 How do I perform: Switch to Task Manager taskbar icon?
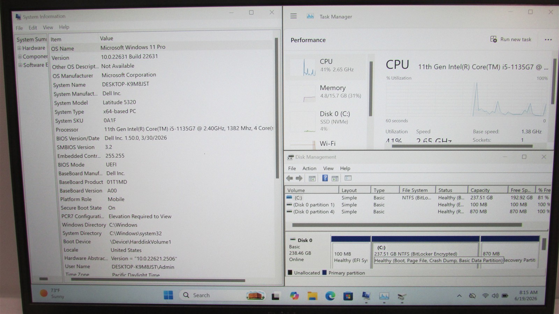point(384,296)
